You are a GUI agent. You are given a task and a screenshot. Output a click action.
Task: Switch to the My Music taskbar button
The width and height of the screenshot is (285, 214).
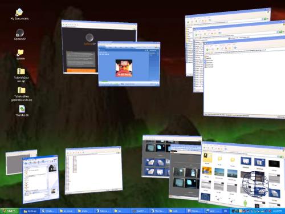(30, 211)
